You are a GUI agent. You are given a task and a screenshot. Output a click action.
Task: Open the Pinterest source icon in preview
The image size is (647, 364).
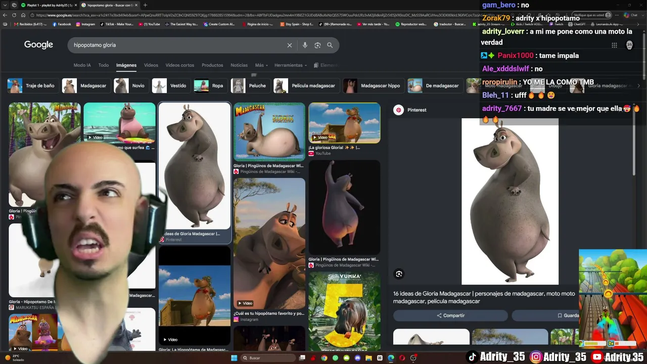click(x=399, y=110)
